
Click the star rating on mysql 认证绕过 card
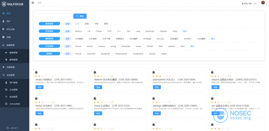[101, 102]
